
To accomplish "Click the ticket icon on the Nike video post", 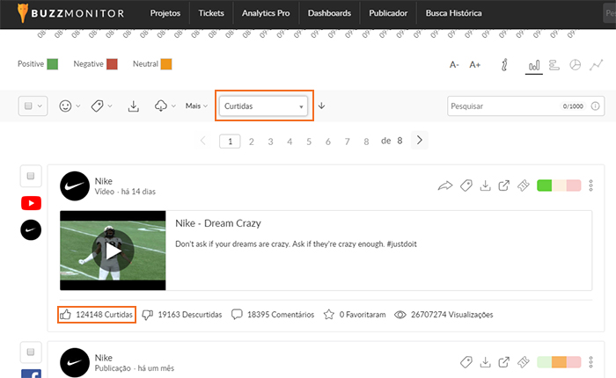I will click(x=523, y=185).
